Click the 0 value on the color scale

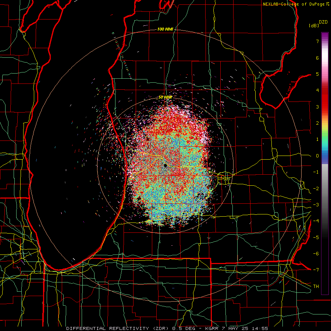(317, 156)
